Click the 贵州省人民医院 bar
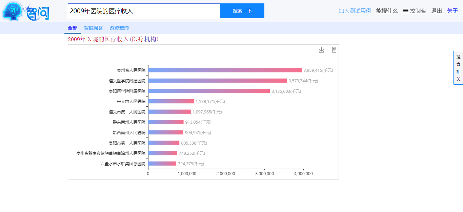This screenshot has height=212, width=463. [225, 70]
